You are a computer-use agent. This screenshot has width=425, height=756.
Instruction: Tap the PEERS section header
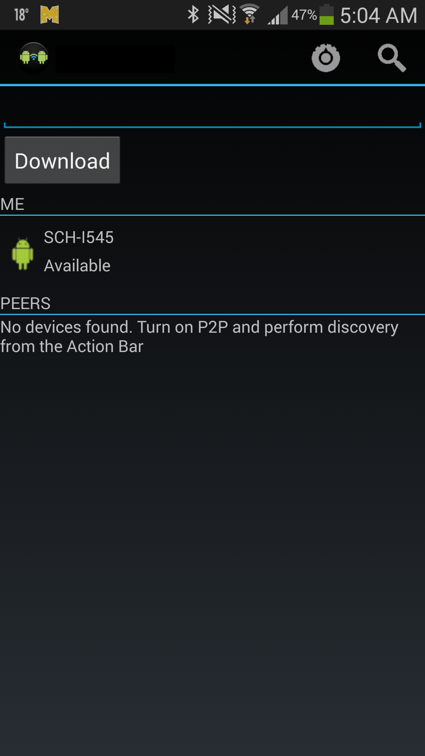tap(25, 304)
